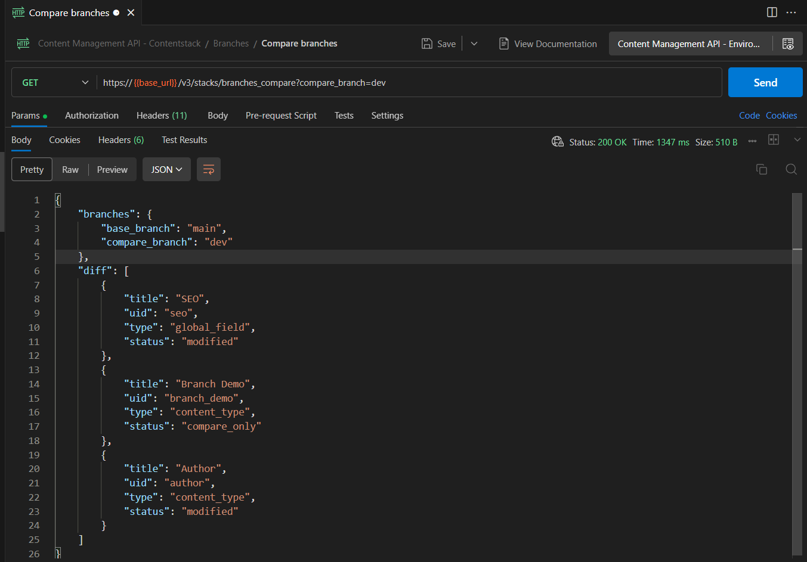This screenshot has height=562, width=807.
Task: Click the response vertical scrollbar
Action: tap(797, 374)
